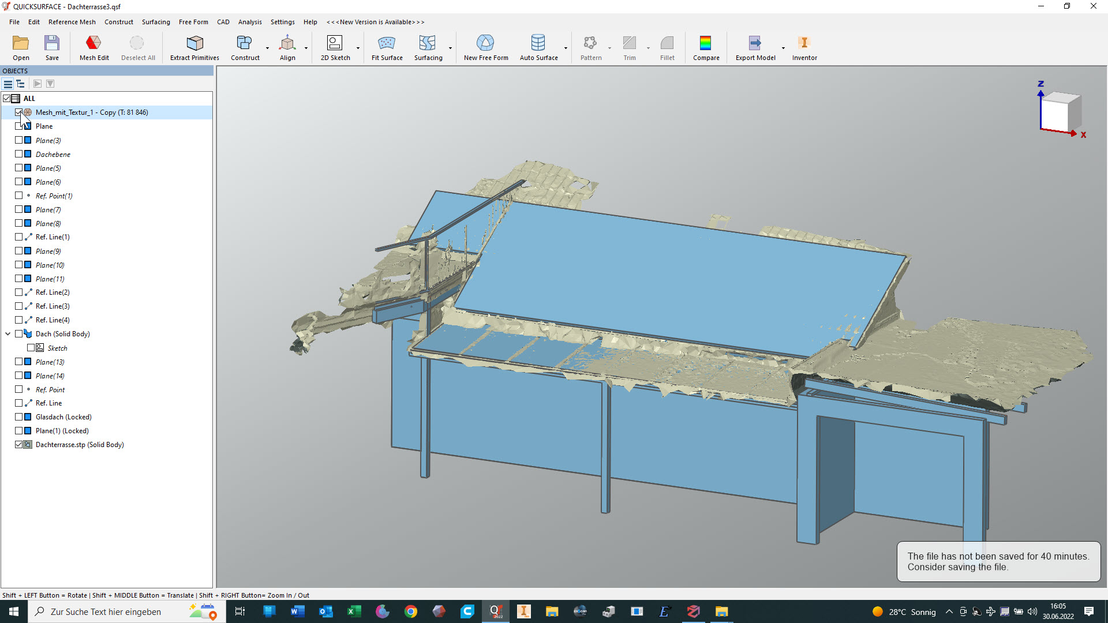Start a 2D Sketch

click(x=335, y=47)
